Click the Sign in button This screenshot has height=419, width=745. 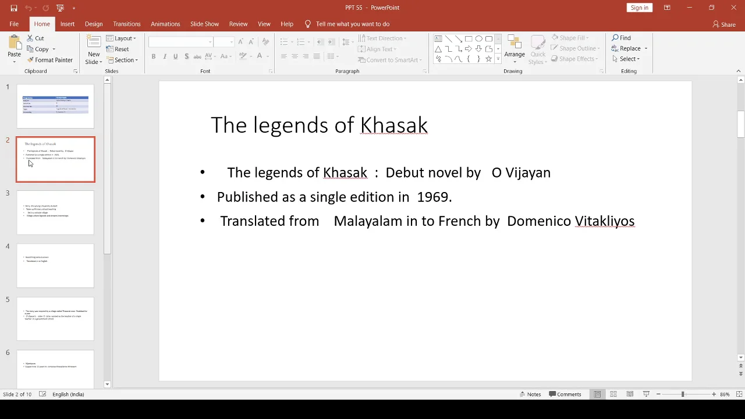pyautogui.click(x=639, y=8)
